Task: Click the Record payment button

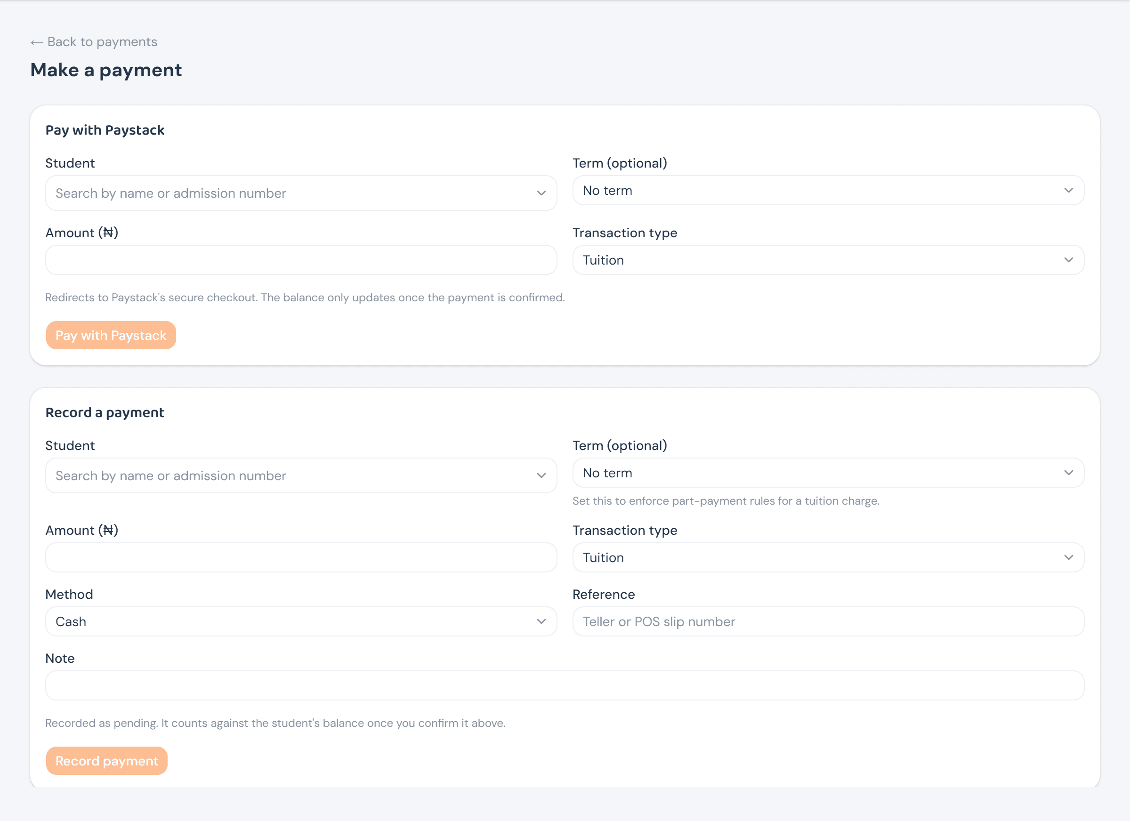Action: point(106,761)
